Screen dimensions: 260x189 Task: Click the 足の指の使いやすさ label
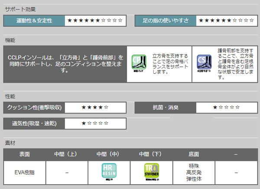pyautogui.click(x=165, y=21)
